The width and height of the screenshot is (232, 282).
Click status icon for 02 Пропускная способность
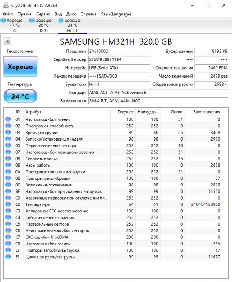[8, 126]
